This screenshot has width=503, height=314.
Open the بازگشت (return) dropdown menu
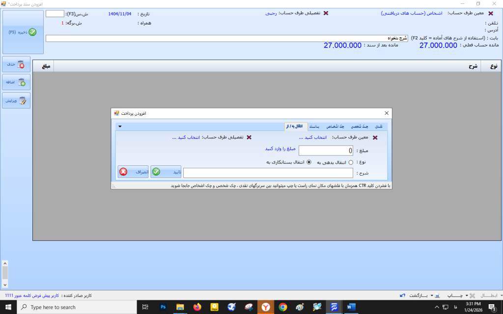click(x=431, y=296)
